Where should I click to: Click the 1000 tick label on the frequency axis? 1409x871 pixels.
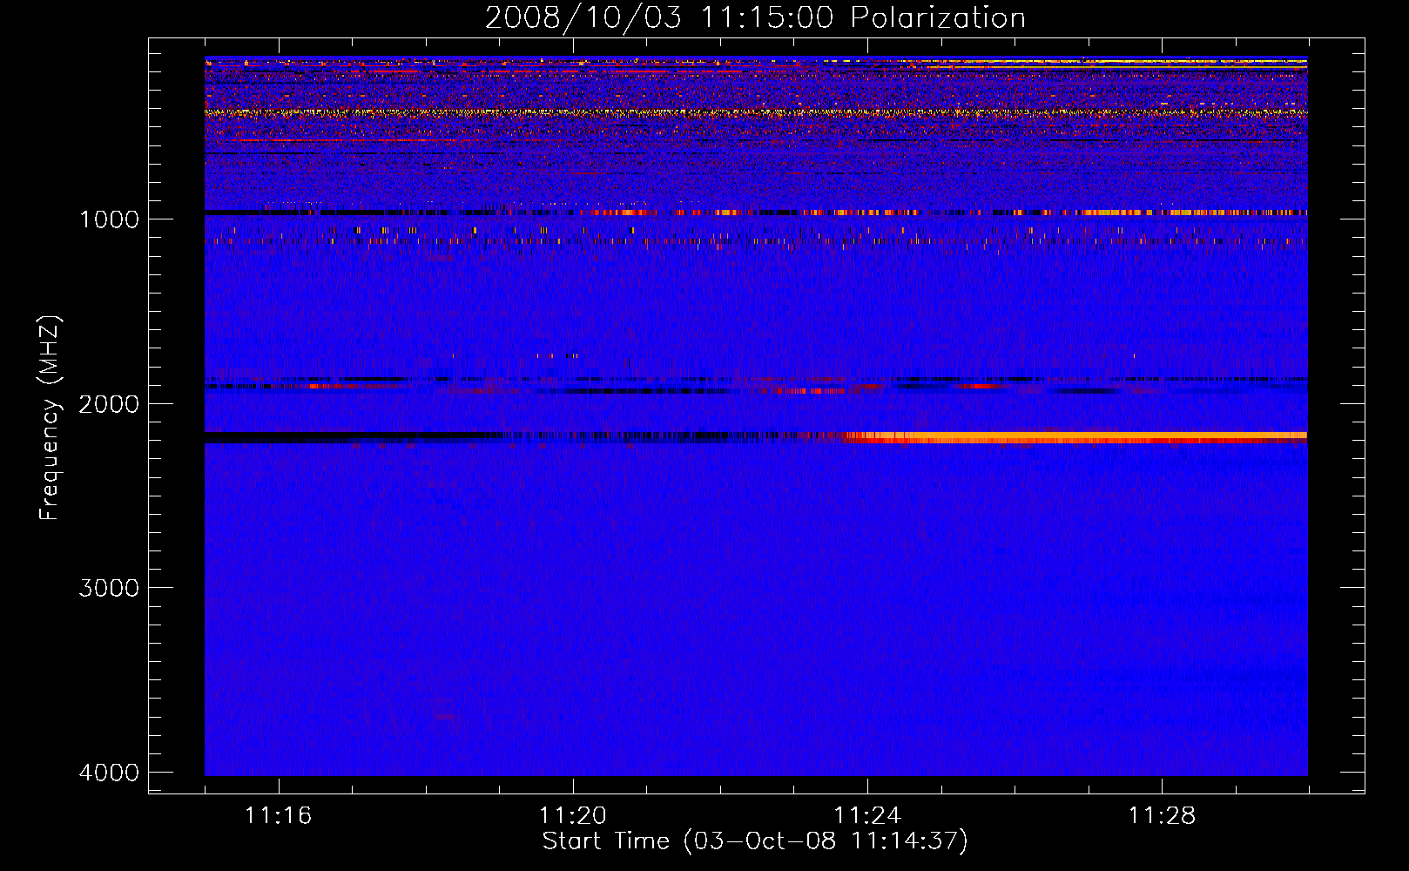[109, 219]
